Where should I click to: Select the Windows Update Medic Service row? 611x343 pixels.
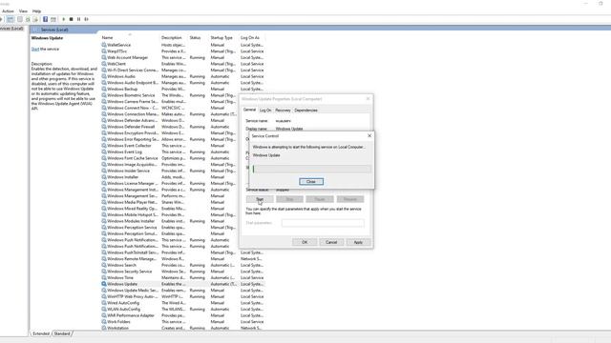[x=182, y=290]
